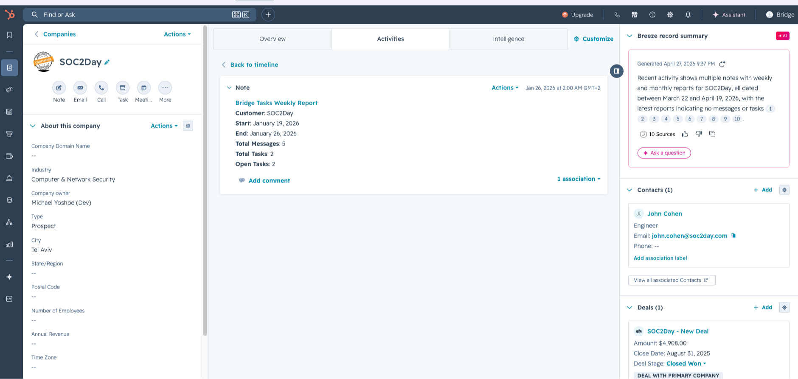Add comment to the note
This screenshot has height=379, width=798.
click(264, 180)
